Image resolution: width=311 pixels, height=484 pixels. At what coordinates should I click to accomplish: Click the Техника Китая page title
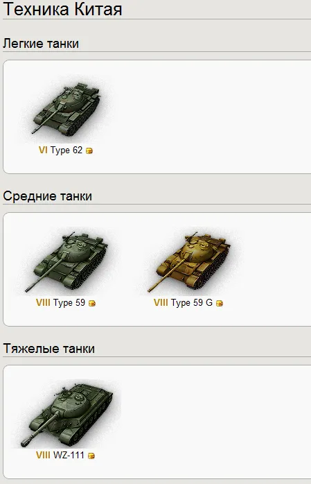[62, 9]
